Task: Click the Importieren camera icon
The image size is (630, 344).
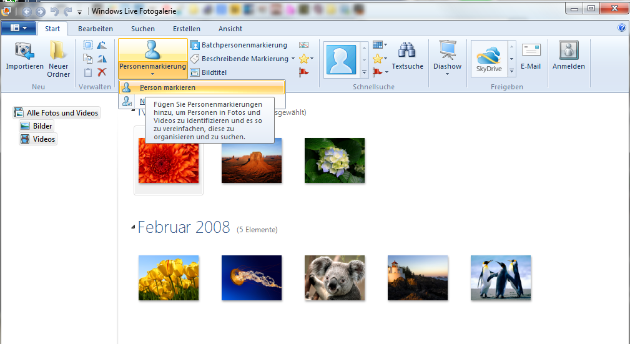Action: tap(24, 51)
